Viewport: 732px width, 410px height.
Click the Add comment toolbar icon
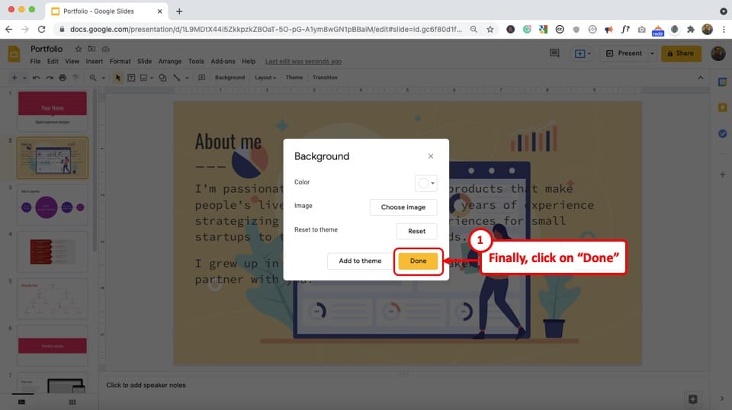(x=201, y=78)
